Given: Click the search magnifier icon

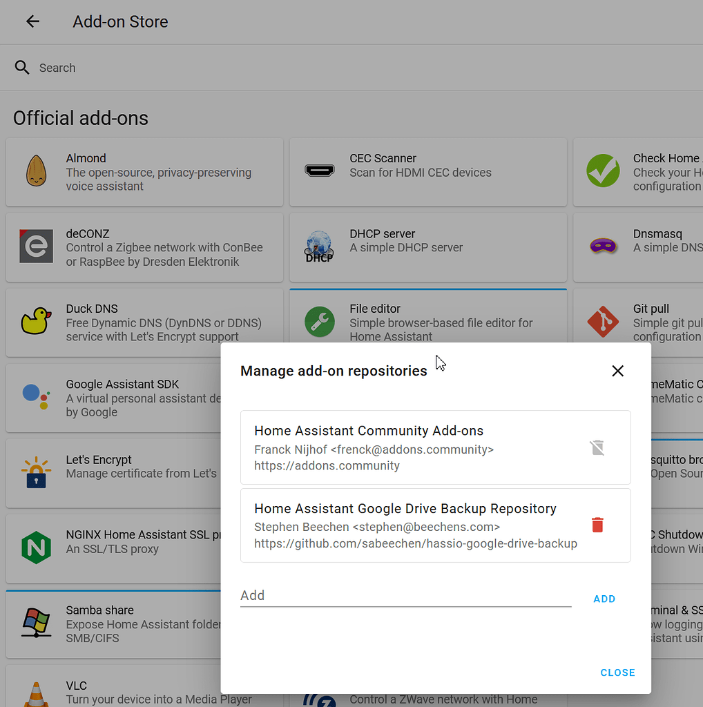Looking at the screenshot, I should 21,68.
